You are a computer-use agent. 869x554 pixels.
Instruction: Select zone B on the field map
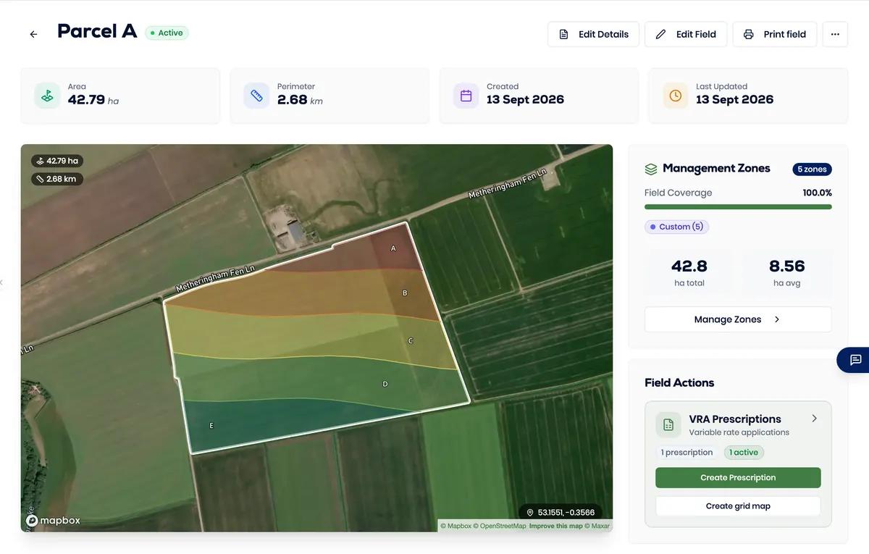tap(405, 293)
